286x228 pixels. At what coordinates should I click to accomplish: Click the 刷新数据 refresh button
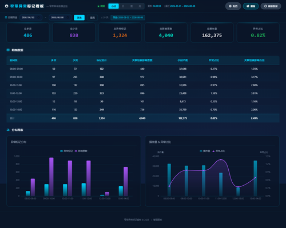tap(271, 6)
